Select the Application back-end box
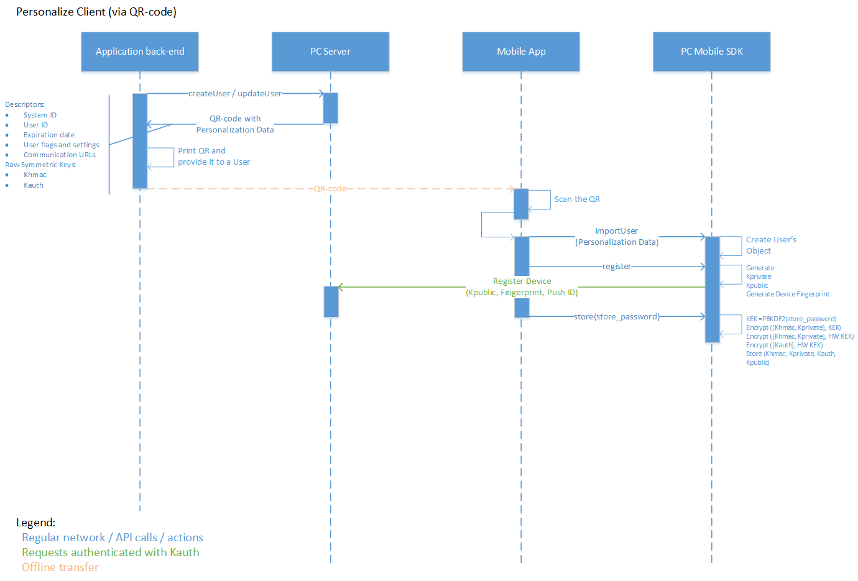The image size is (858, 581). pyautogui.click(x=140, y=52)
